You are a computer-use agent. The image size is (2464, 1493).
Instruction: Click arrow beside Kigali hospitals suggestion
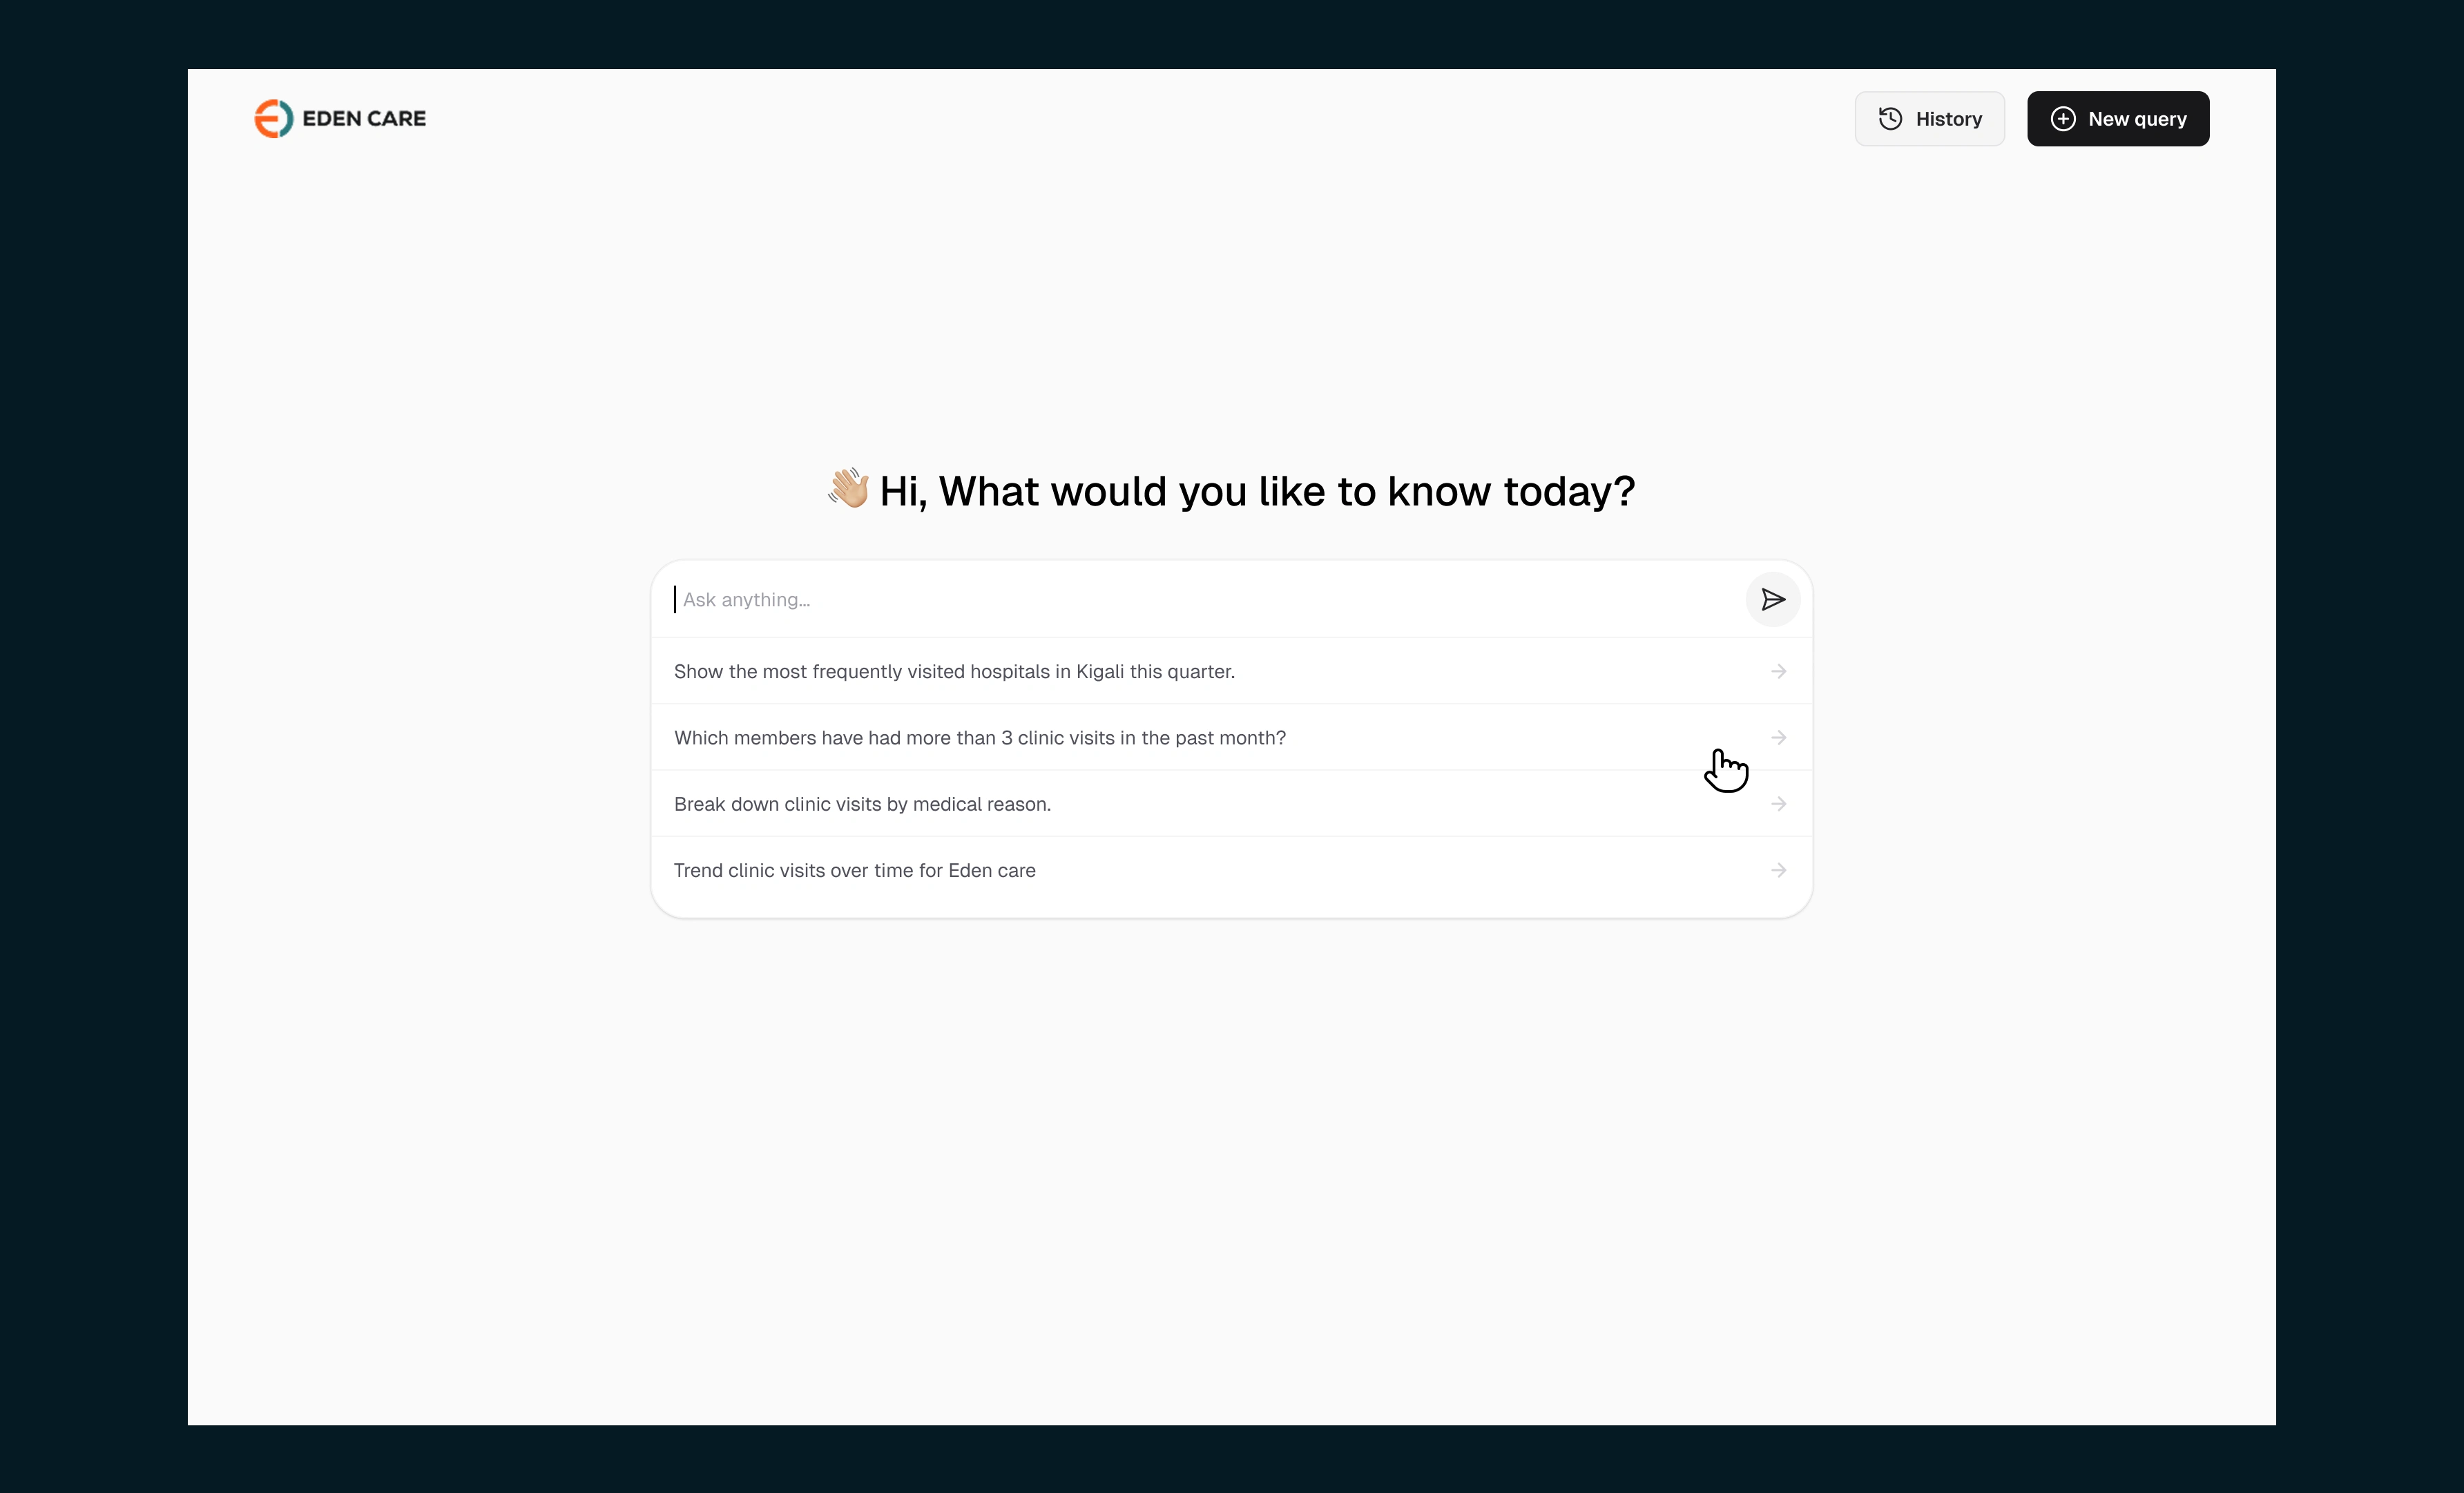(x=1778, y=671)
